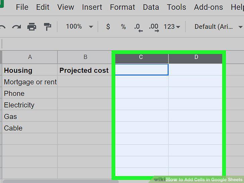244x183 pixels.
Task: Format as currency with dollar icon
Action: tap(108, 26)
